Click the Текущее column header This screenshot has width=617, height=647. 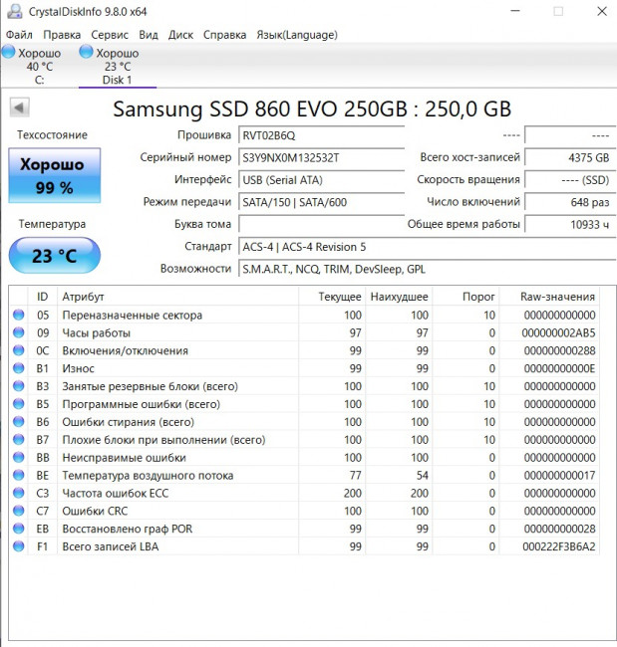[332, 297]
